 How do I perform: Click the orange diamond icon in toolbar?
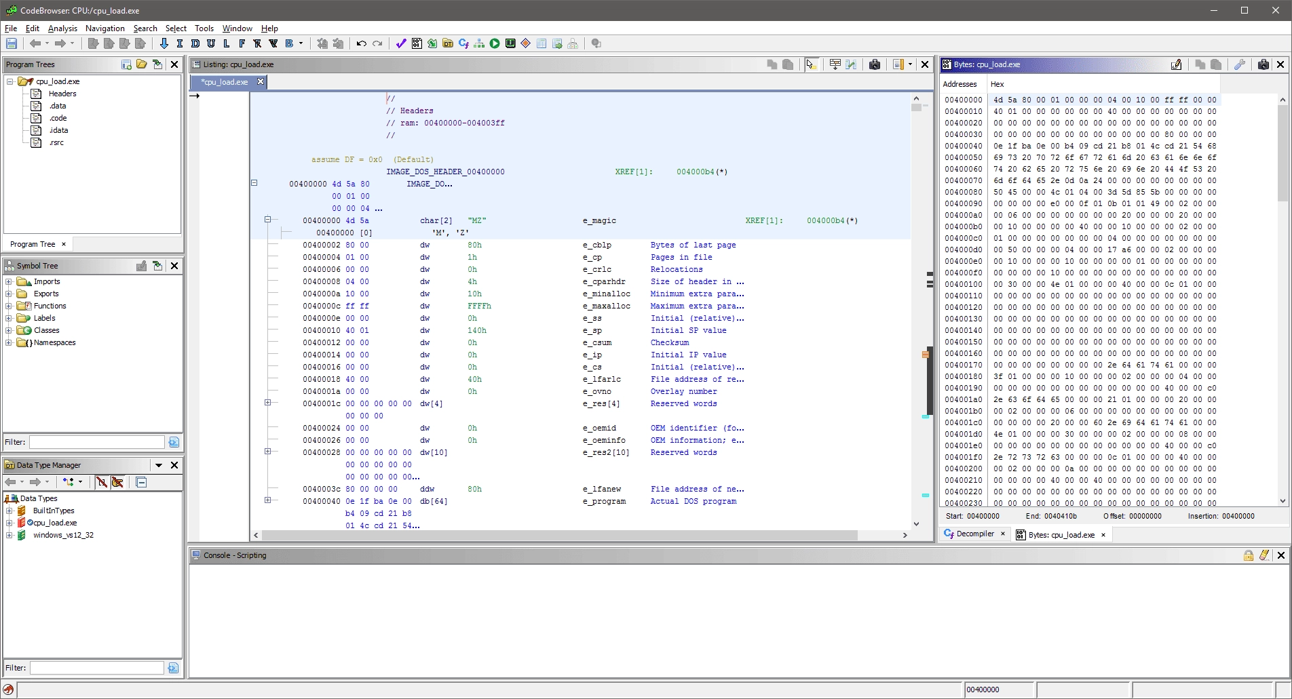[x=526, y=43]
